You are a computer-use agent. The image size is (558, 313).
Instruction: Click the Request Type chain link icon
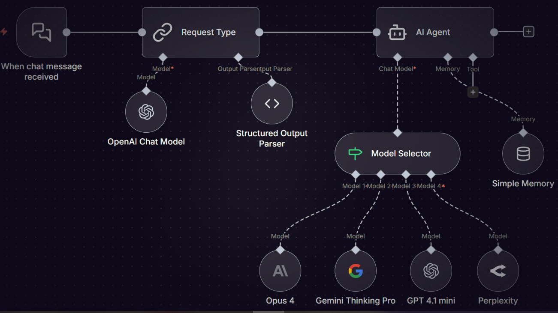click(163, 32)
